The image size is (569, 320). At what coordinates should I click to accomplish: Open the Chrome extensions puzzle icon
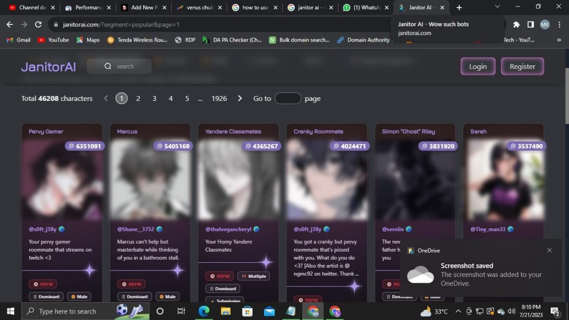[x=516, y=24]
